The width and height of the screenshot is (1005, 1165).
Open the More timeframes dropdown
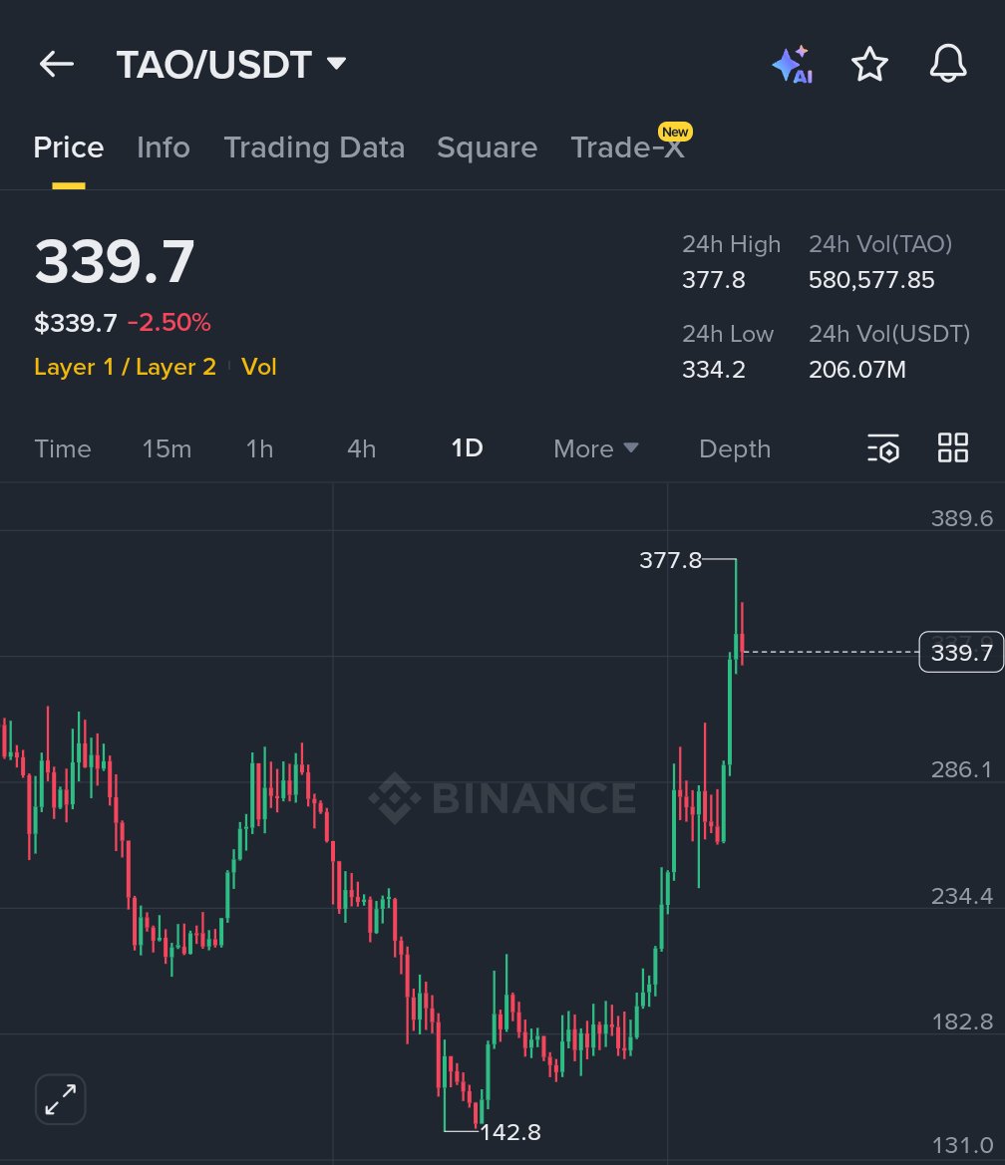pos(595,448)
